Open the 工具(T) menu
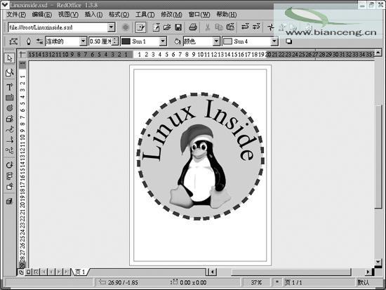 145,15
